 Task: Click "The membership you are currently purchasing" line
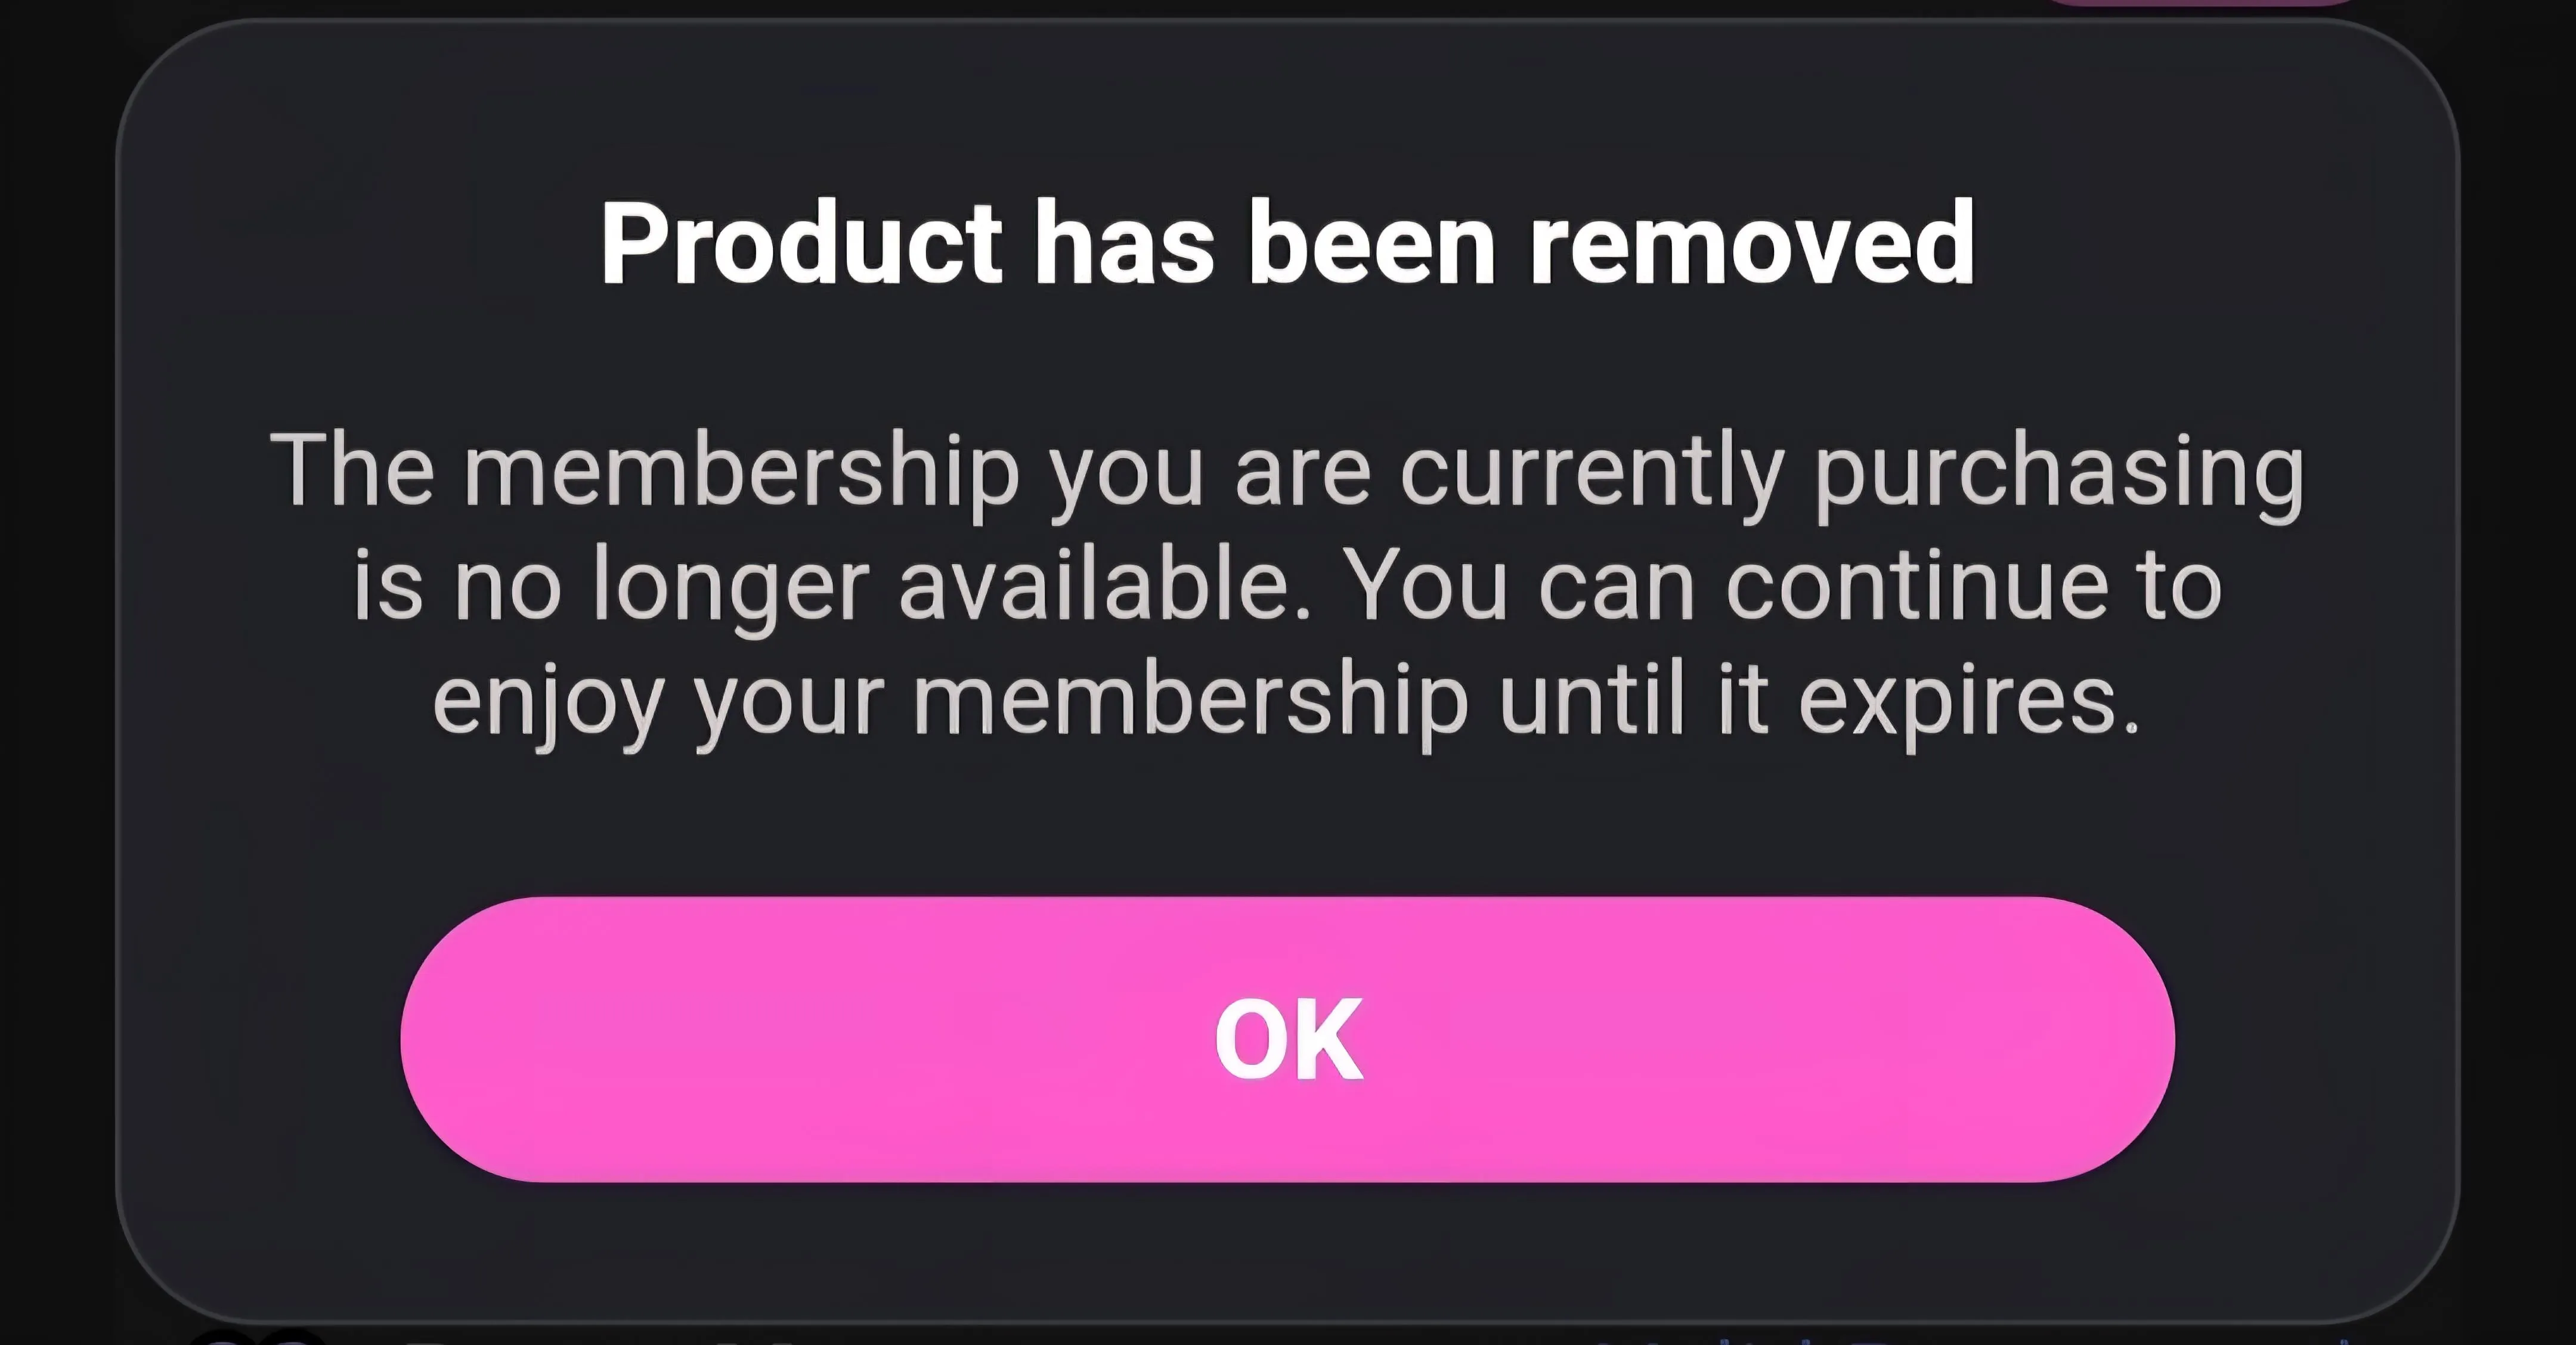point(1287,471)
